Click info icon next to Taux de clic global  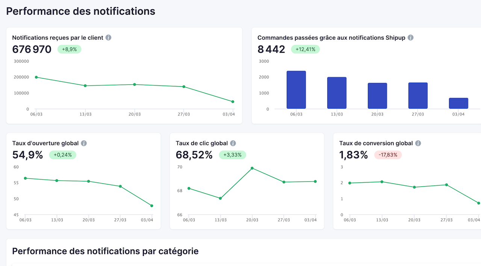coord(233,143)
